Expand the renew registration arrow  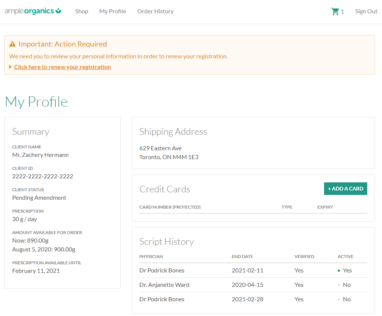(10, 67)
